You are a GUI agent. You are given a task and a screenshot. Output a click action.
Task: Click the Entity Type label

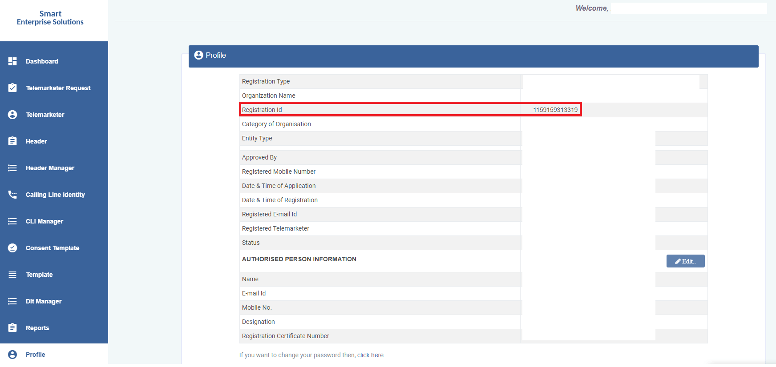pyautogui.click(x=257, y=138)
